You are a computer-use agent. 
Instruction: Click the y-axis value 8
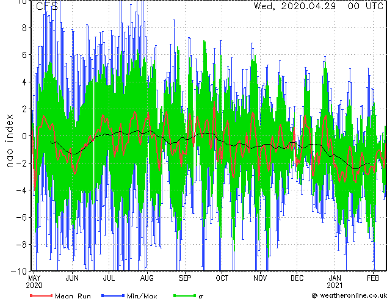click(24, 28)
